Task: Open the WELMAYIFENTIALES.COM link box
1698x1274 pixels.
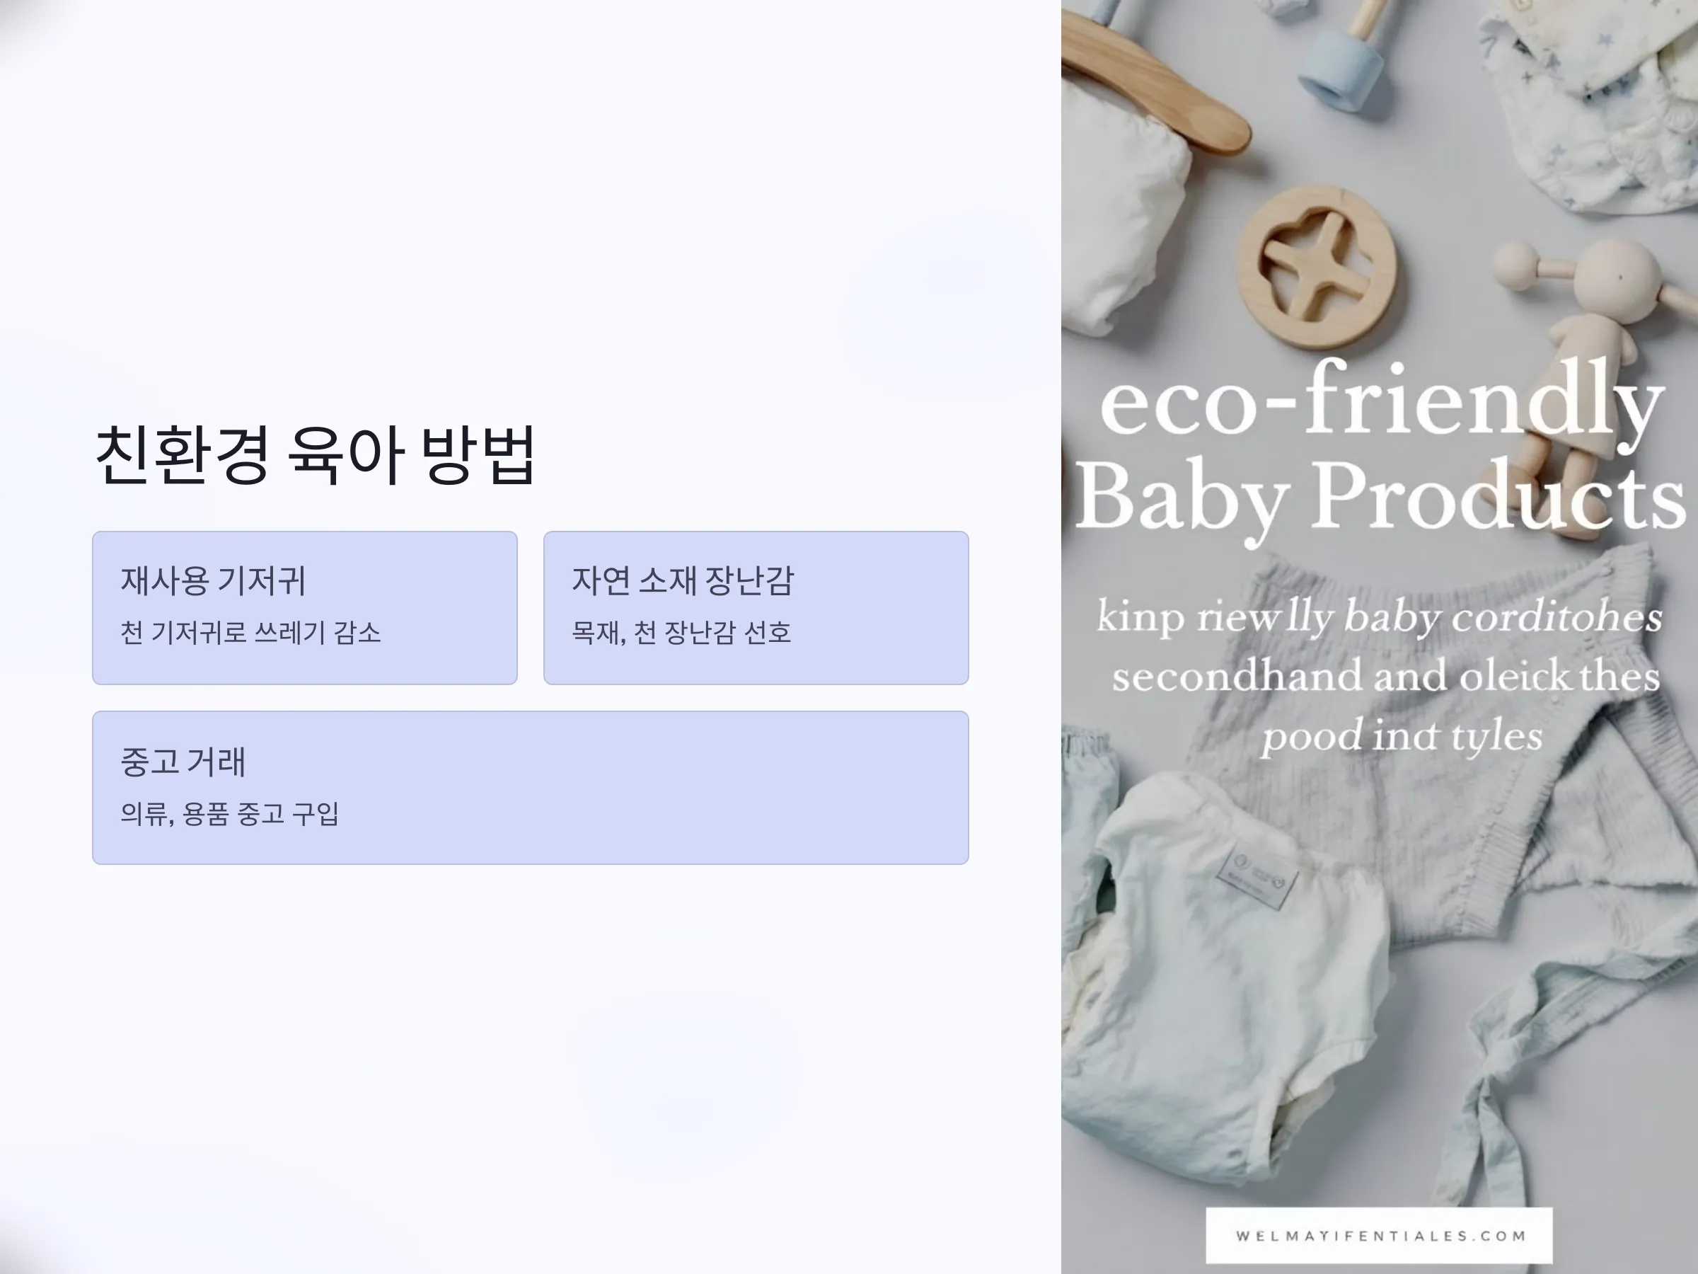Action: 1380,1236
